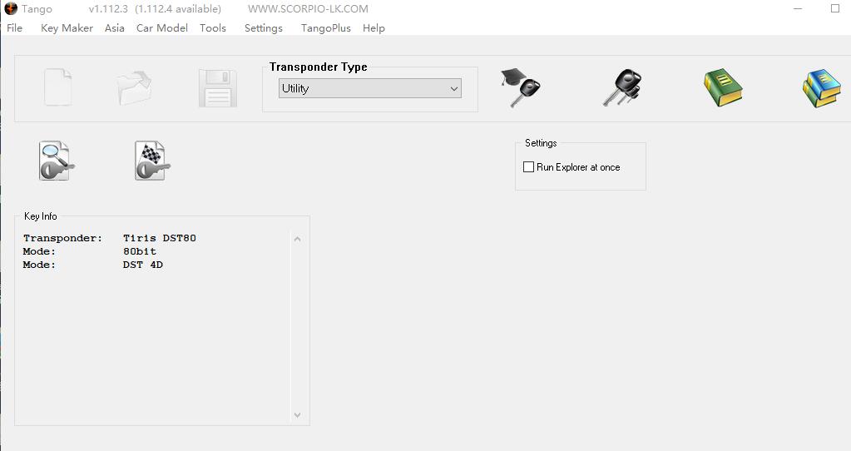Expand the Transponder Type dropdown showing Utility
Image resolution: width=851 pixels, height=451 pixels.
370,89
